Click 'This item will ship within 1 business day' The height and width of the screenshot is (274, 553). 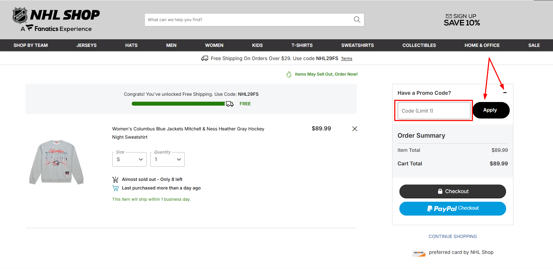[151, 199]
